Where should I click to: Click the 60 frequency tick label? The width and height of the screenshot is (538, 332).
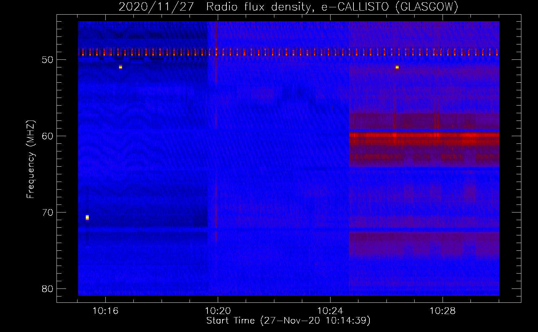point(48,136)
